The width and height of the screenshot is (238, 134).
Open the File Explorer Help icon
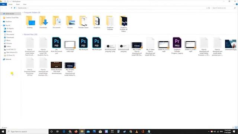pos(237,4)
